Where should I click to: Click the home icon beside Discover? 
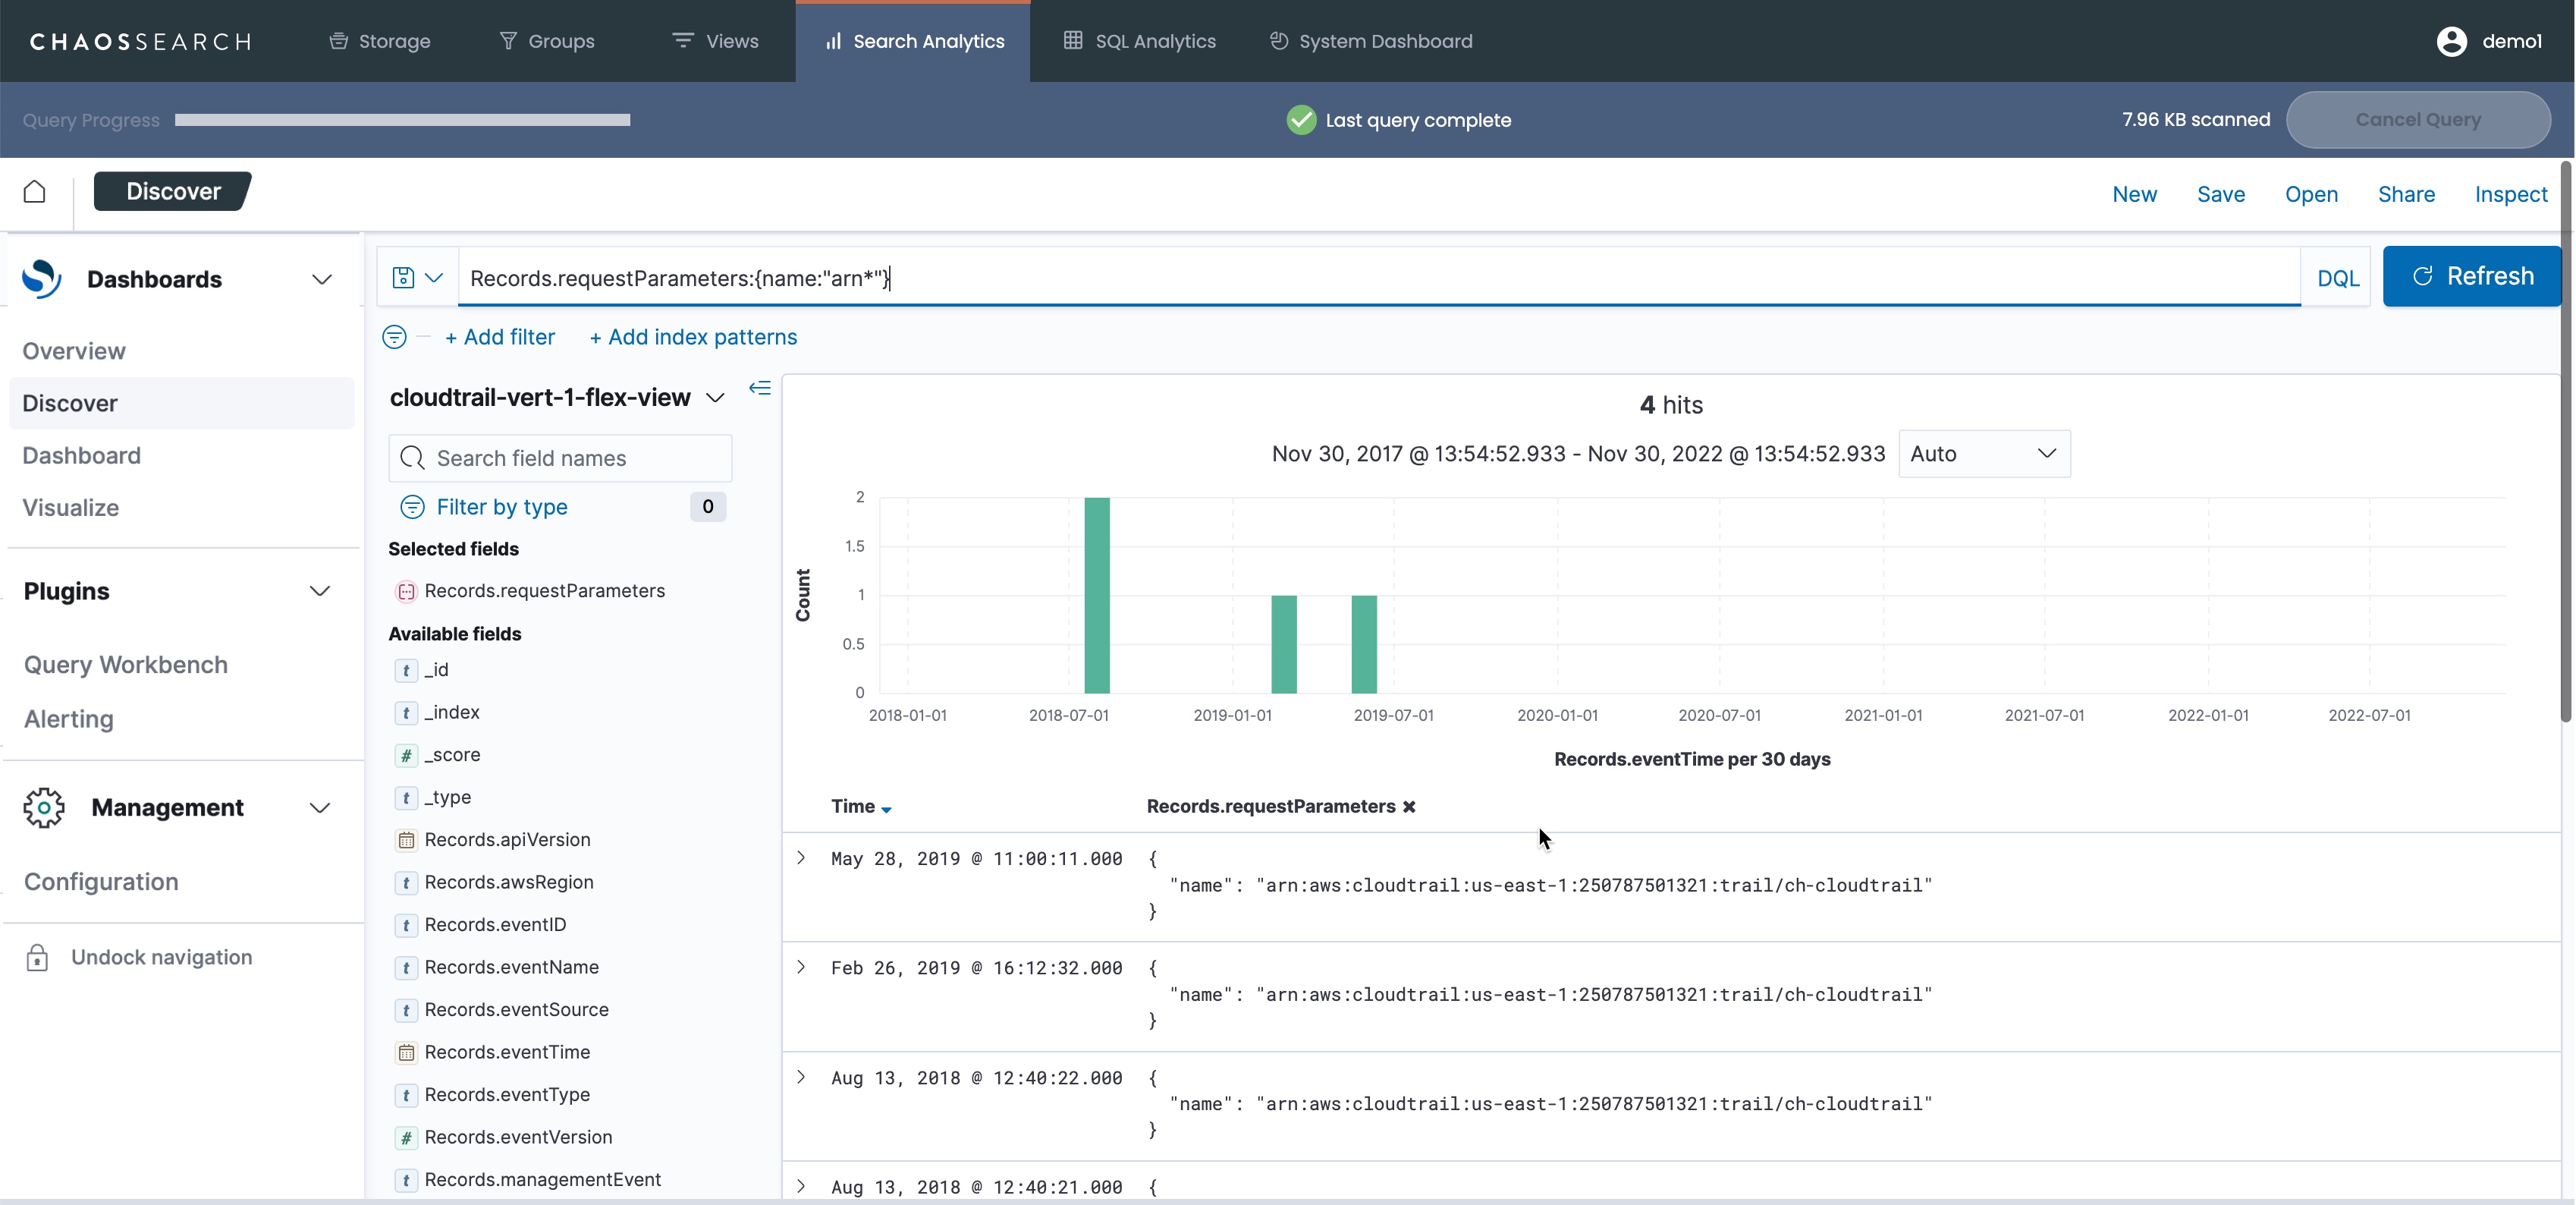coord(35,191)
